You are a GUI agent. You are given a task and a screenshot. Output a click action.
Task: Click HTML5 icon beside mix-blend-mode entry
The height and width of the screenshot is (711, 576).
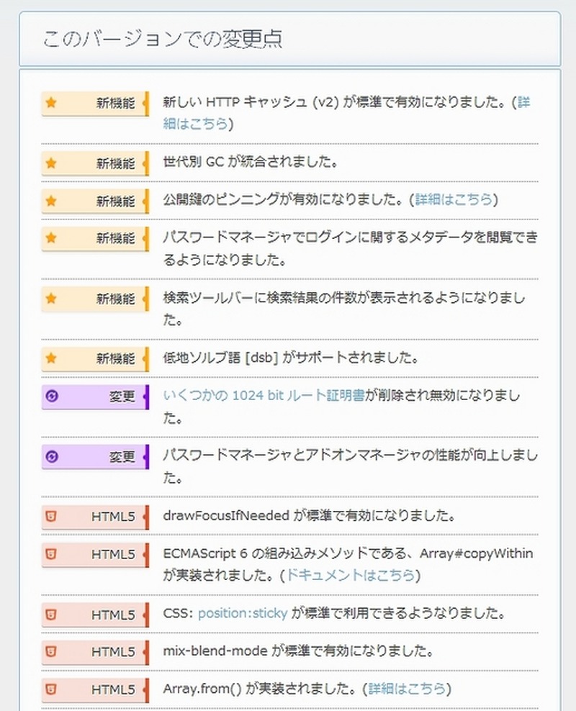pos(51,652)
